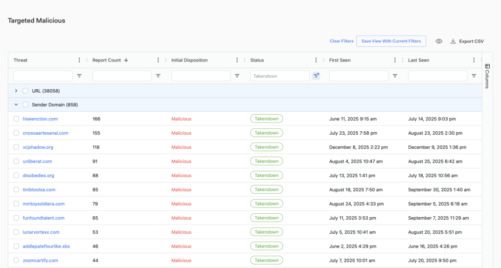Check the Sender Domain group checkbox
The height and width of the screenshot is (268, 501).
(25, 104)
